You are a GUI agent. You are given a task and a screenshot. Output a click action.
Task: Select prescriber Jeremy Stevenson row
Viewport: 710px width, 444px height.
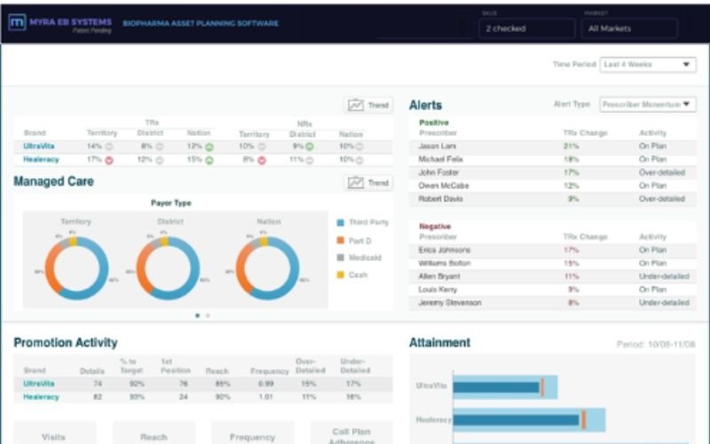(x=553, y=303)
